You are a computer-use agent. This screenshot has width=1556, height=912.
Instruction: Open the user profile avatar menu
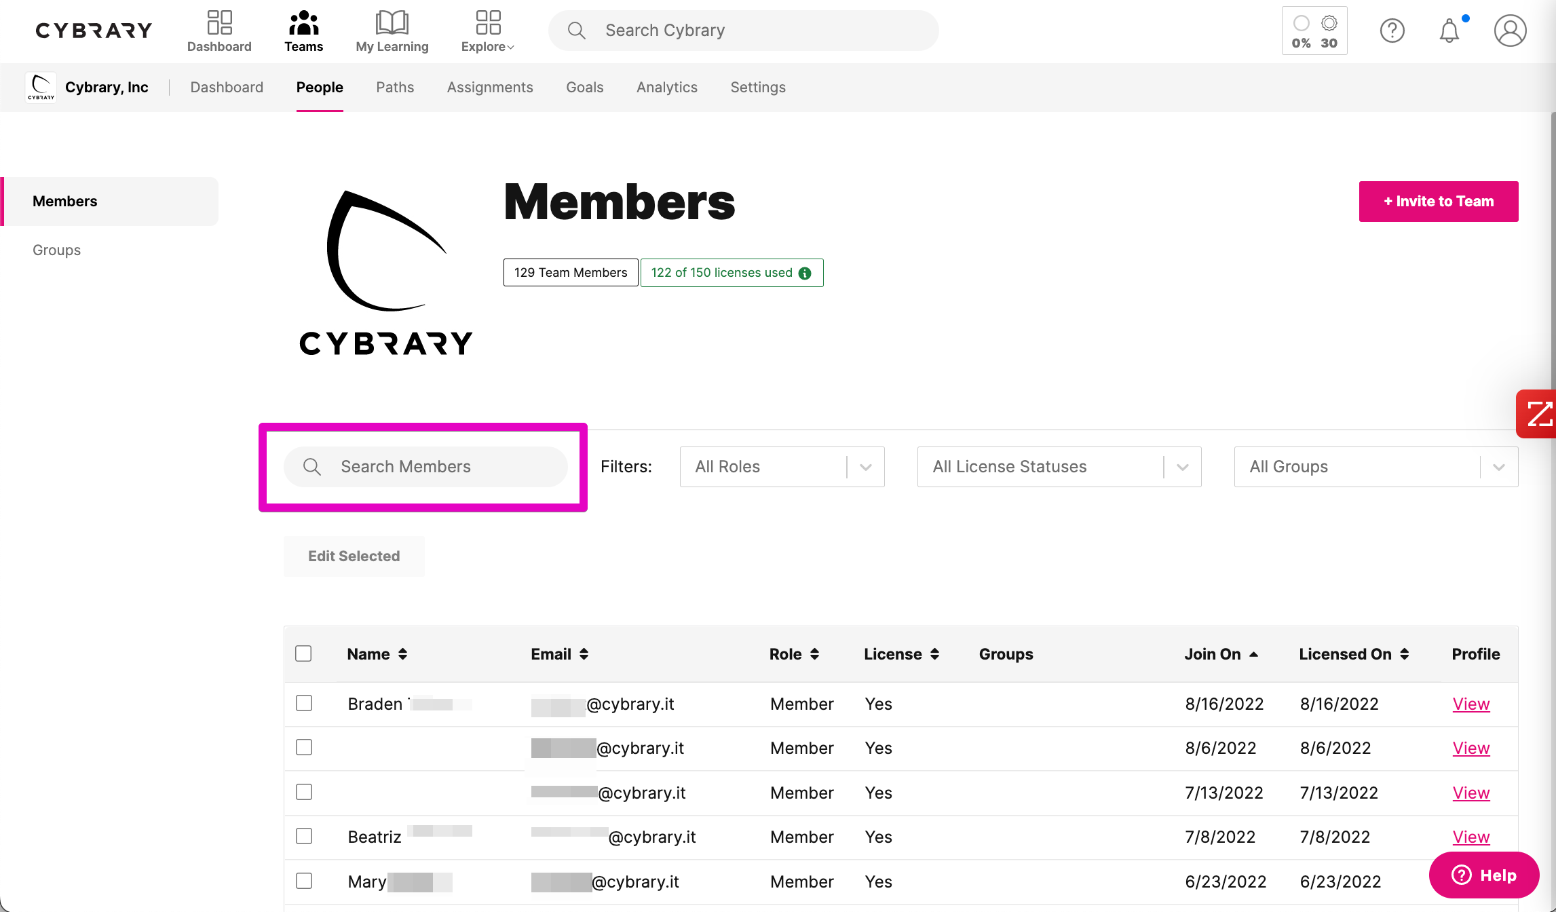pyautogui.click(x=1510, y=31)
